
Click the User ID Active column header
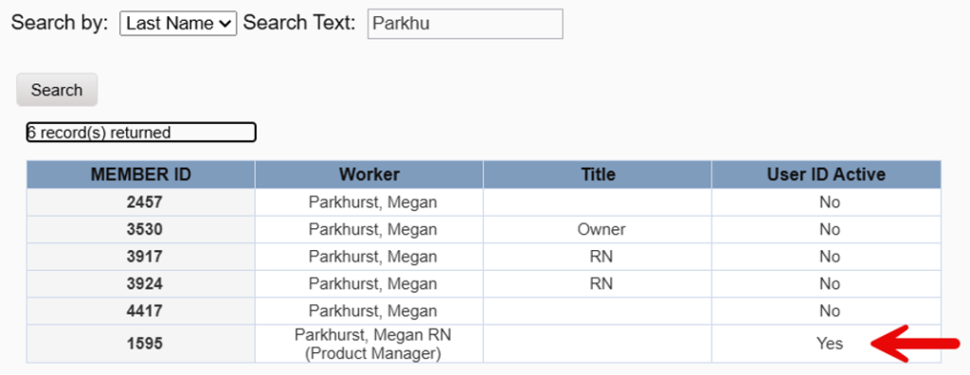pos(826,174)
